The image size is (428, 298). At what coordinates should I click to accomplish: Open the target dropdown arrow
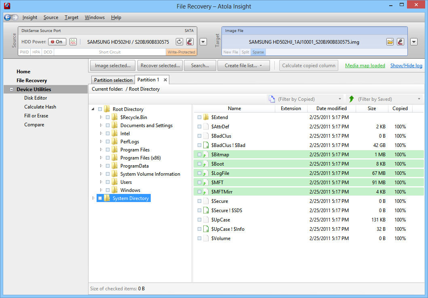tap(414, 42)
